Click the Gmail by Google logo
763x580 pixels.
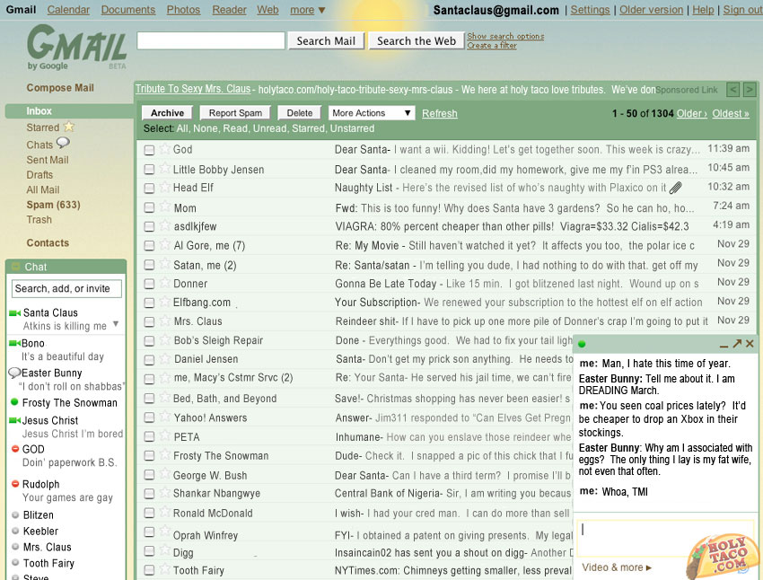(77, 48)
